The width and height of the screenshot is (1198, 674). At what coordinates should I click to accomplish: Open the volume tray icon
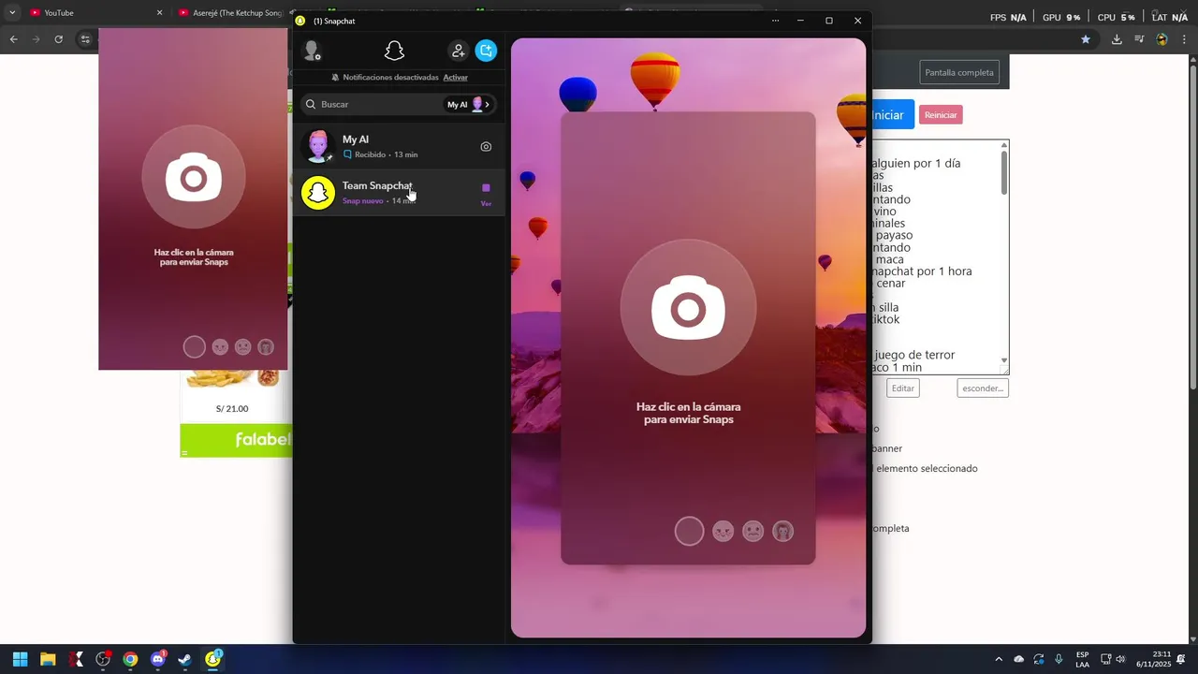click(1120, 659)
